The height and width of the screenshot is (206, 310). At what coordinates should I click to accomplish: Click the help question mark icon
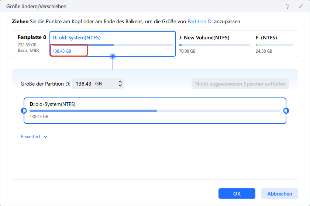(x=287, y=7)
